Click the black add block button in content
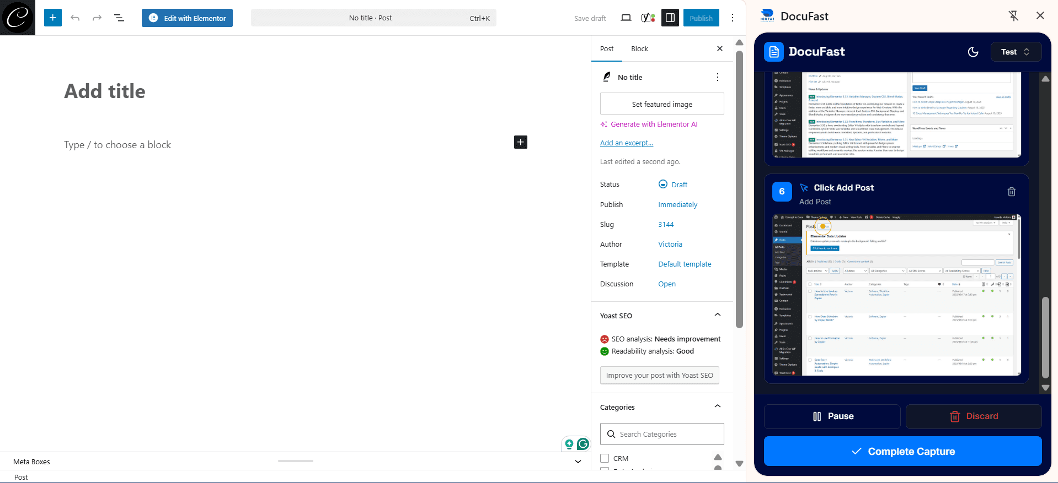 (521, 142)
